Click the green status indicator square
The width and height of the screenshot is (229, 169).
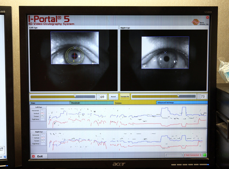point(204,155)
